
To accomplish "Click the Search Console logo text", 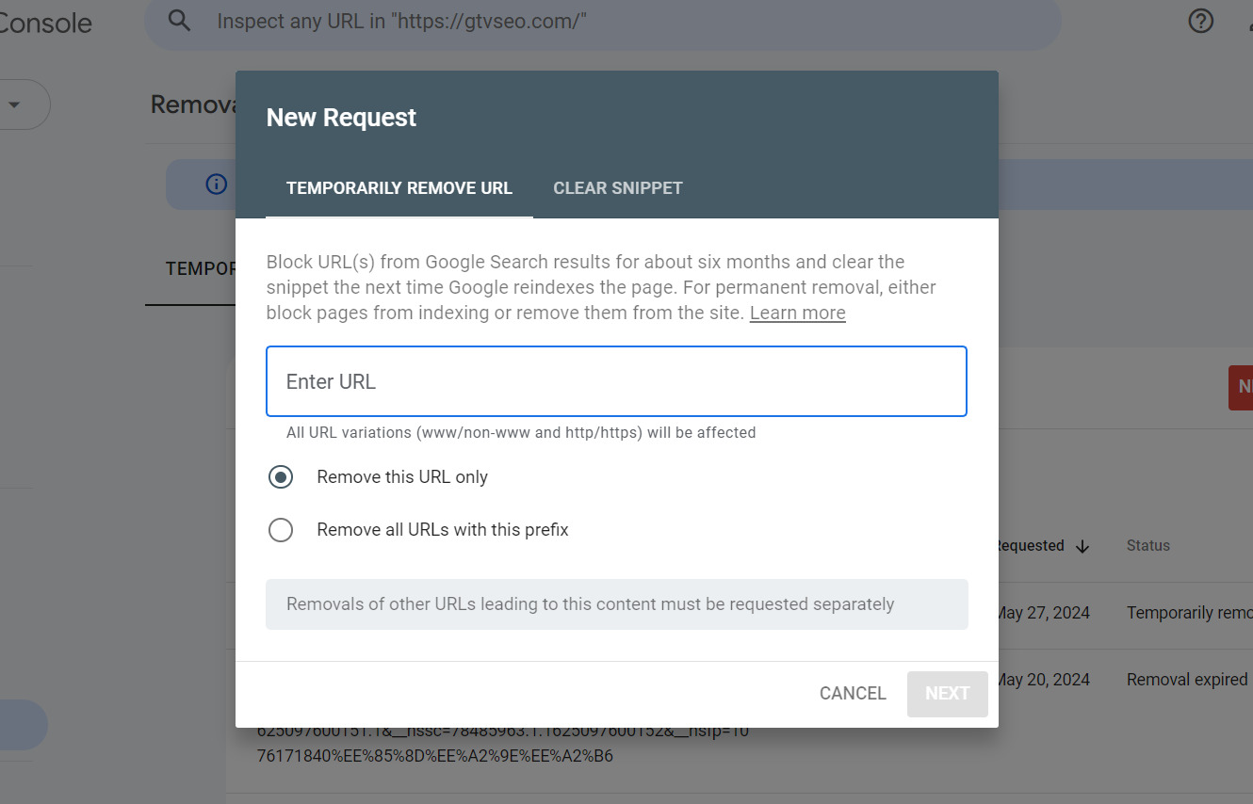I will click(45, 23).
